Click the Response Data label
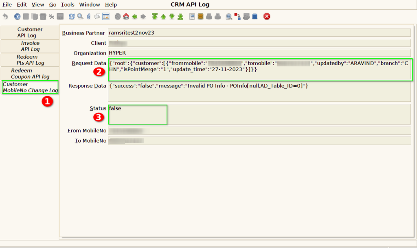Viewport: 417px width, 248px height. 87,86
